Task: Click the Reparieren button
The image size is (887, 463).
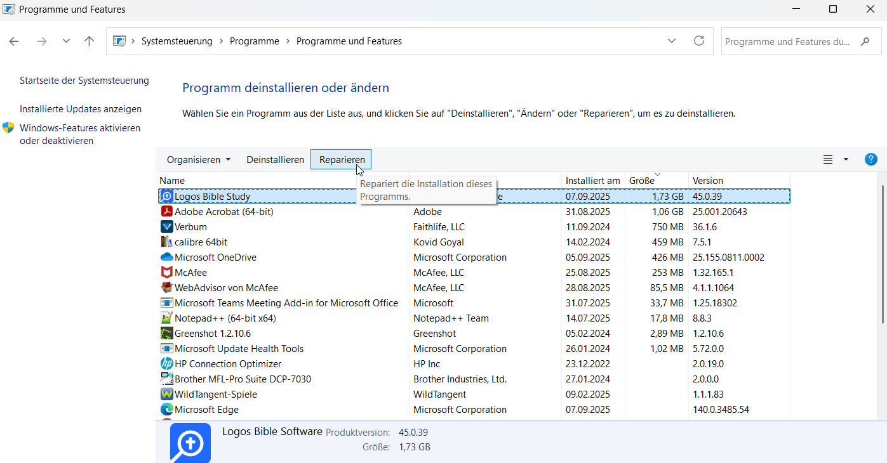Action: (342, 160)
